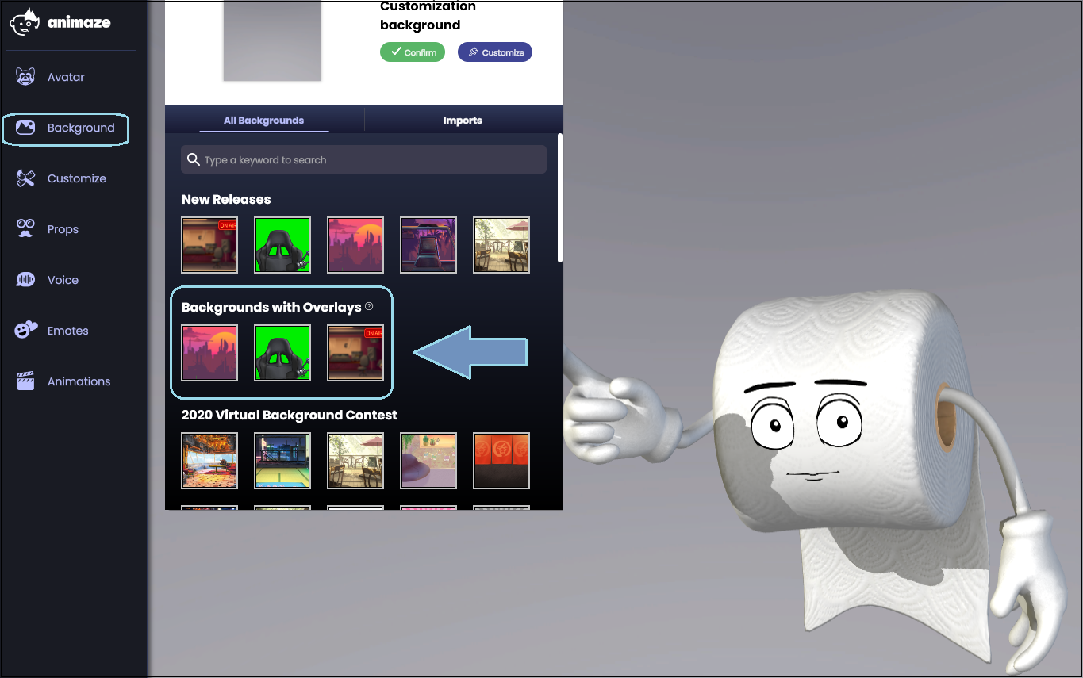This screenshot has height=678, width=1083.
Task: Click help icon beside Backgrounds with Overlays
Action: click(369, 306)
